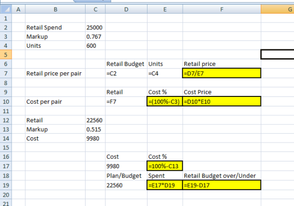Click cell D19 with value 22560
Screen dimensions: 294x206
click(x=127, y=185)
